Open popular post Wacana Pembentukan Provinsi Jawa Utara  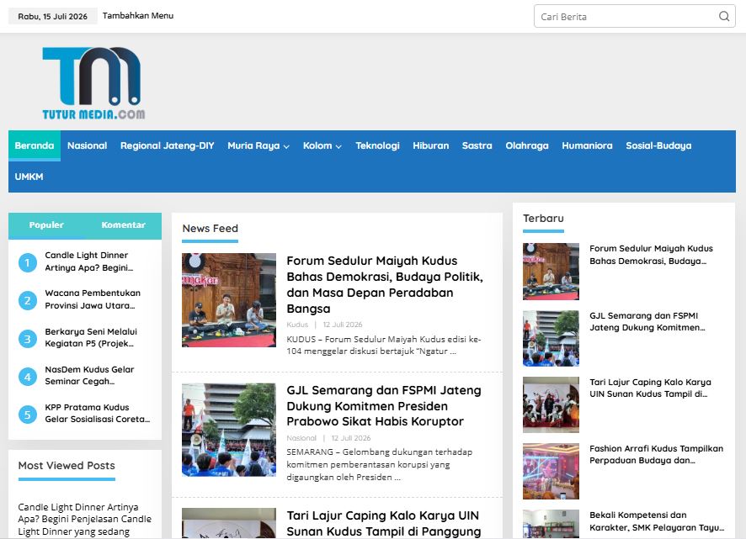point(93,299)
